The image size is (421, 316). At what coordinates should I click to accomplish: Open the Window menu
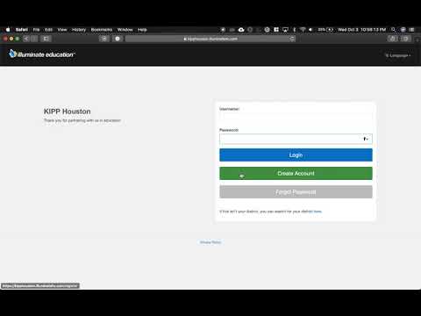tap(125, 30)
